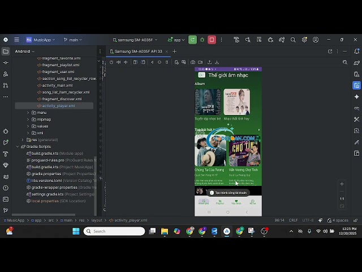
Task: Open File Explorer from the taskbar
Action: click(x=165, y=231)
